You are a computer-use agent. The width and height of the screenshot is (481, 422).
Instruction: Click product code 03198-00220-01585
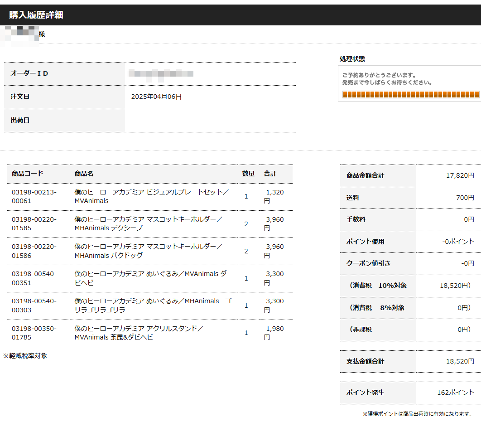point(34,224)
